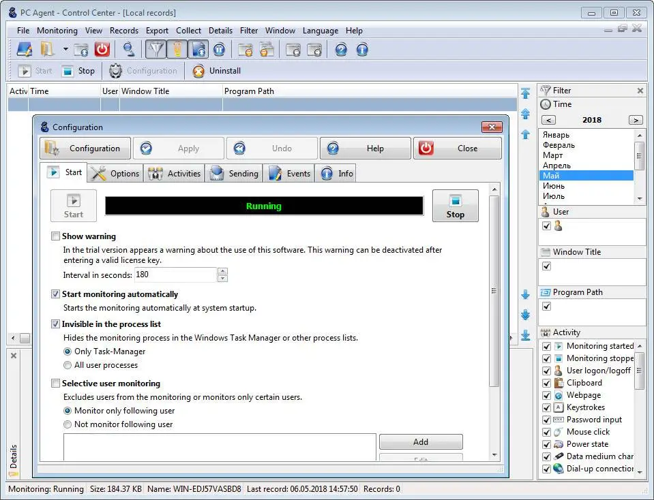
Task: Click the Interval in seconds input field
Action: 175,275
